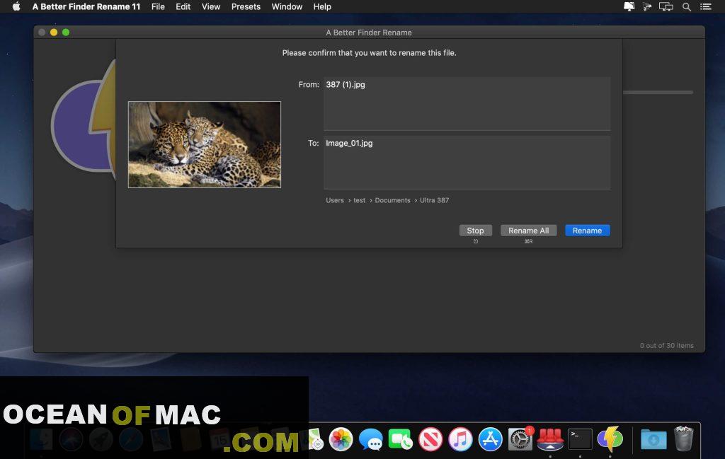Select Ultra 387 in the path breadcrumb
This screenshot has width=725, height=459.
[x=434, y=200]
